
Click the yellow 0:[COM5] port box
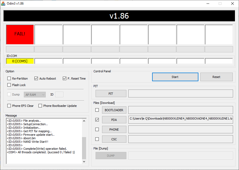click(x=20, y=61)
